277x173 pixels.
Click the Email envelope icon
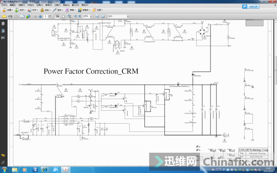tap(22, 17)
